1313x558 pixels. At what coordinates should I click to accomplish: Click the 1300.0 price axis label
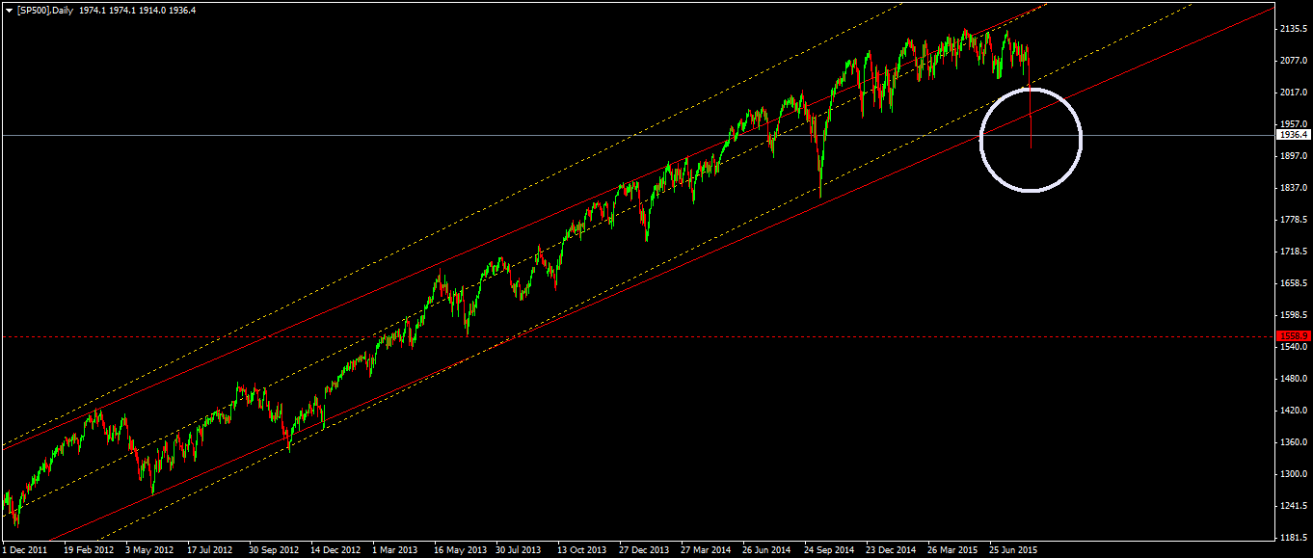click(x=1293, y=474)
